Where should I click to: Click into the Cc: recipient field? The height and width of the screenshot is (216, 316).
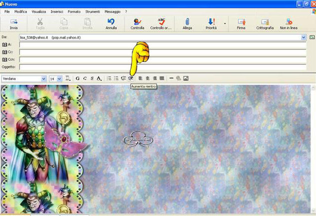pyautogui.click(x=163, y=52)
